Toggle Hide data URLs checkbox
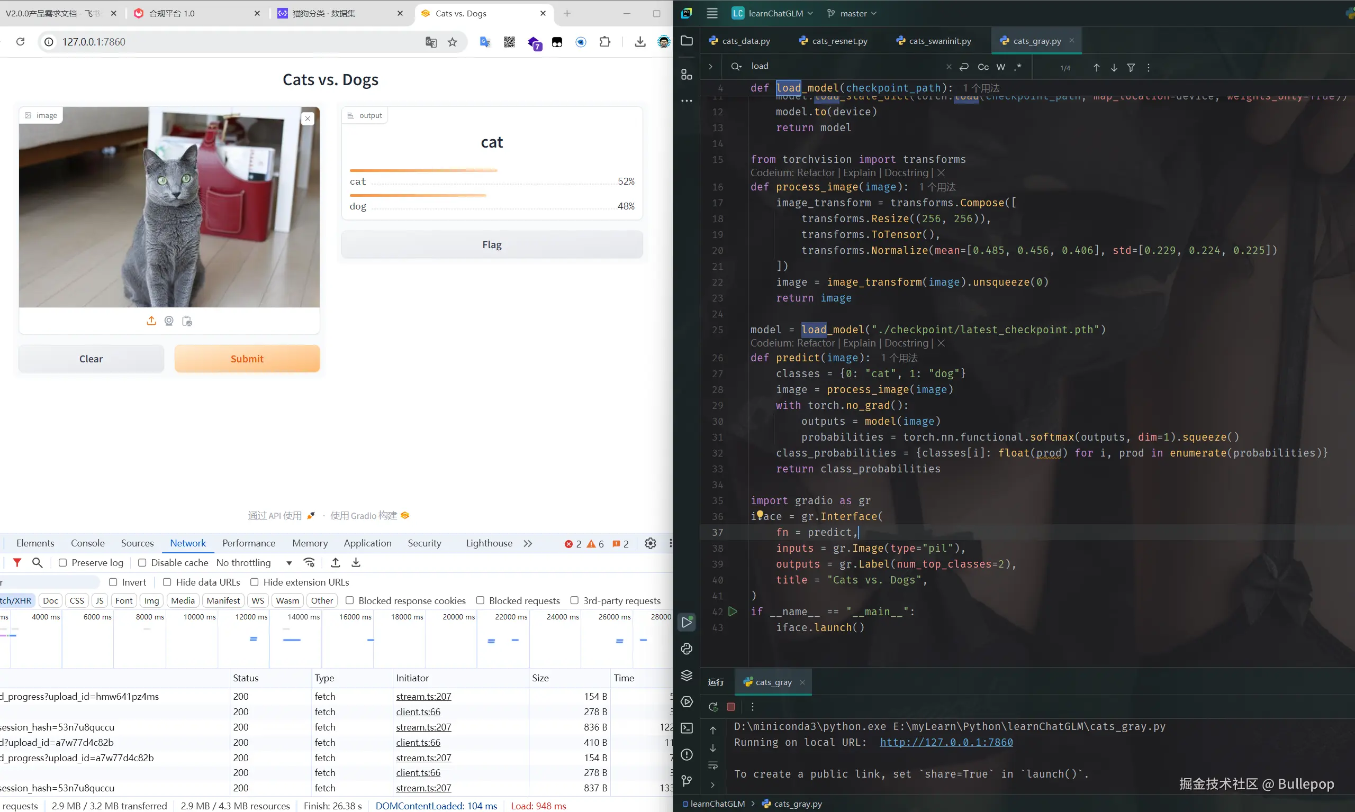 point(167,582)
